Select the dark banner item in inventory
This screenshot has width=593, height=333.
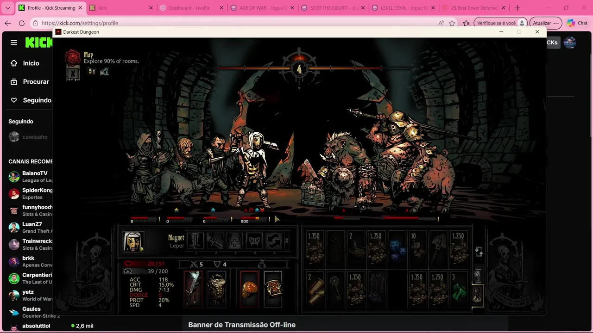pos(377,289)
